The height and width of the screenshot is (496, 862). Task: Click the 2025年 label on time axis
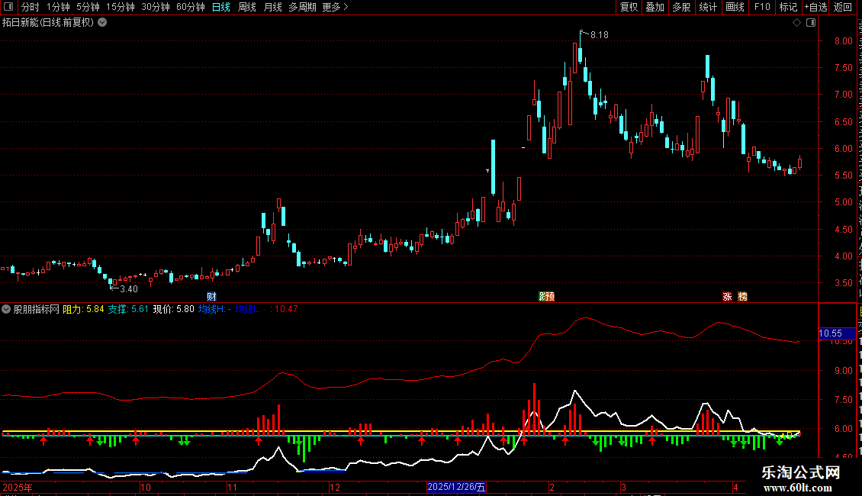pos(18,487)
